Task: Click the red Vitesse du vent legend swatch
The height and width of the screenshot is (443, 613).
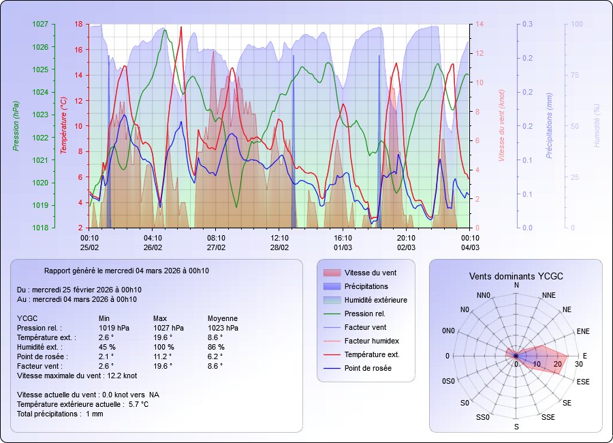Action: coord(331,273)
